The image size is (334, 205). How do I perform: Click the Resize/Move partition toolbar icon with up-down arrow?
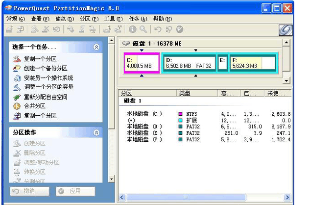tap(10, 29)
